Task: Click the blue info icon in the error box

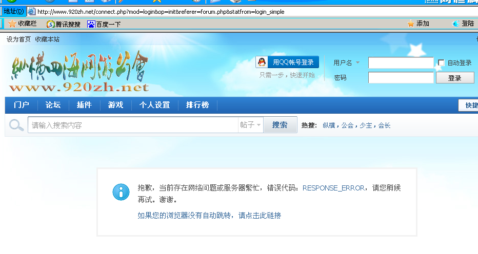Action: click(121, 192)
